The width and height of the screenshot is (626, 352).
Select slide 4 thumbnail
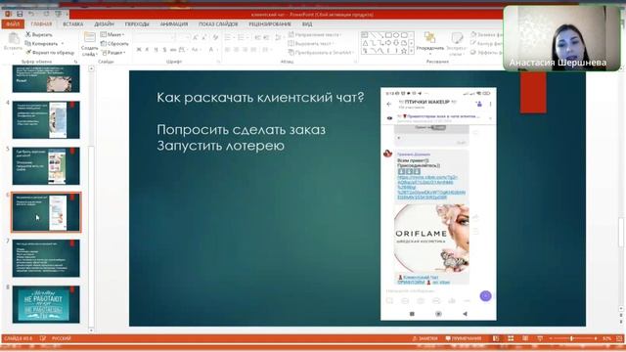tap(46, 119)
